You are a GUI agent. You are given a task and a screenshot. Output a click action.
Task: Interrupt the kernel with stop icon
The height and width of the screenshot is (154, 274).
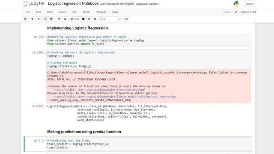[83, 19]
